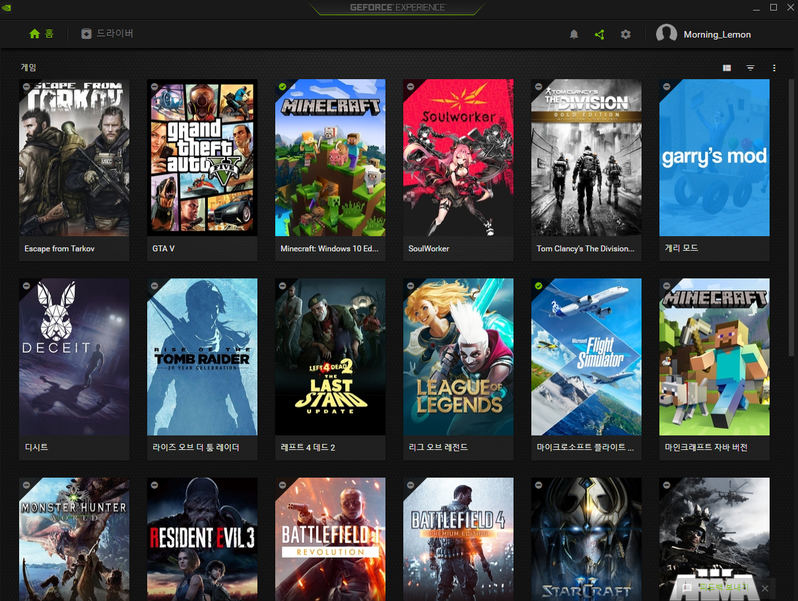
Task: Open the StarCraft cover art
Action: (x=586, y=539)
